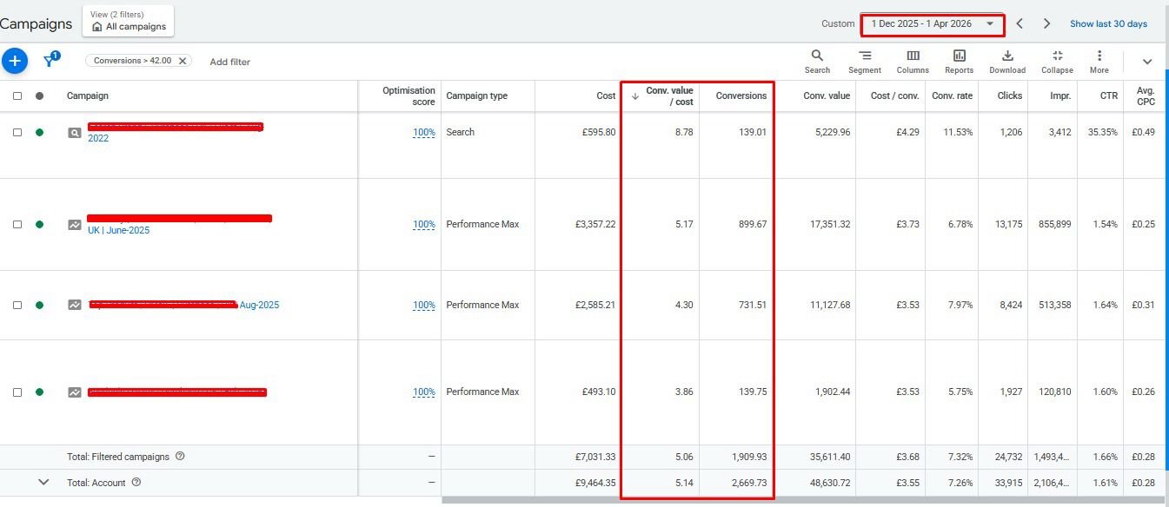Sort by the Conversions column header

(741, 95)
